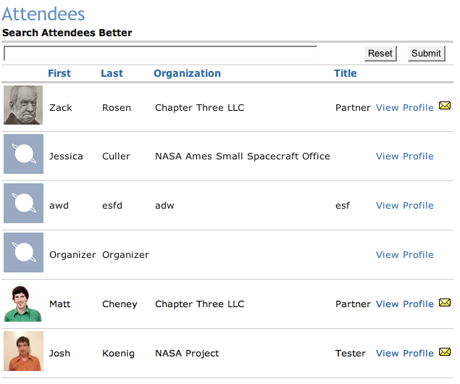Focus the attendee search text field

coord(160,54)
